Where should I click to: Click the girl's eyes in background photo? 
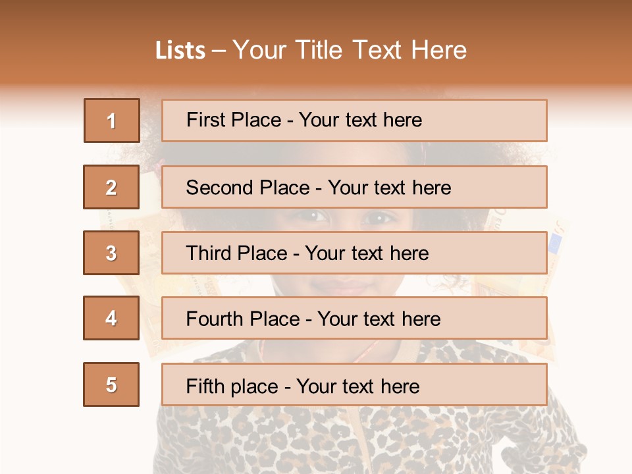click(x=347, y=218)
